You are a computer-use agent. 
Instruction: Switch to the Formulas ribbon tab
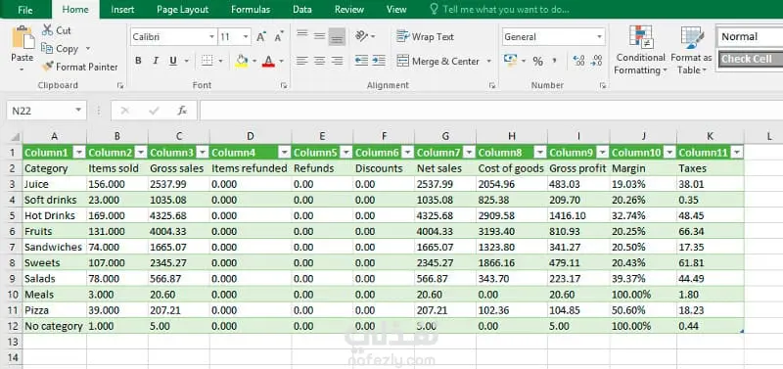coord(251,10)
